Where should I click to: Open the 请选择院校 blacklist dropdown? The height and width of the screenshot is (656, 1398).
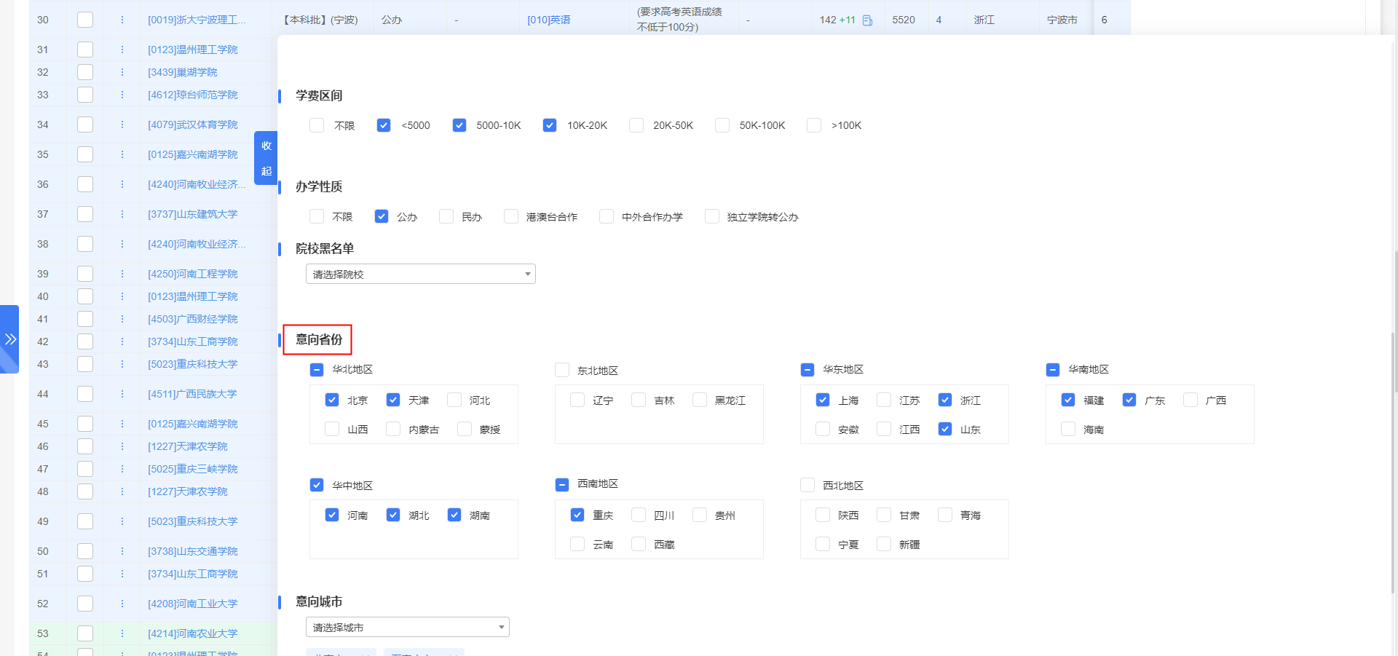click(x=420, y=274)
